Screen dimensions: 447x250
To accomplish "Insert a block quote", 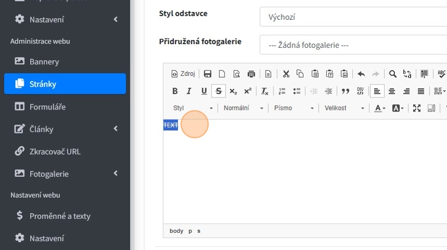I will pyautogui.click(x=346, y=91).
